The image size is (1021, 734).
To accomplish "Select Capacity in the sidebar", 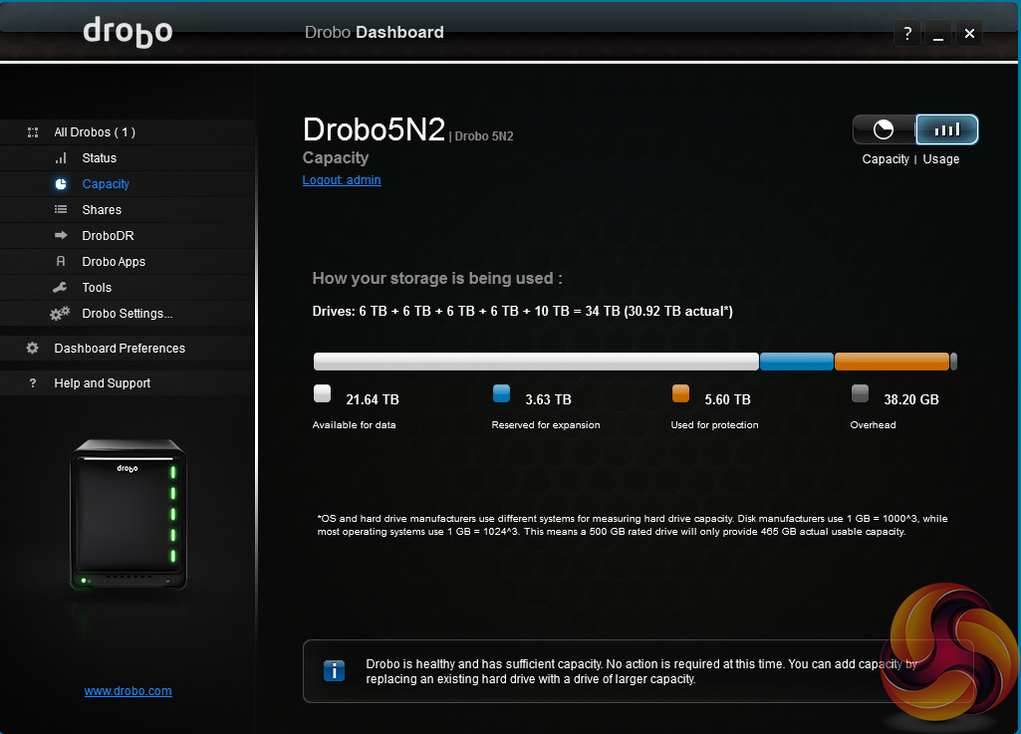I will point(127,184).
